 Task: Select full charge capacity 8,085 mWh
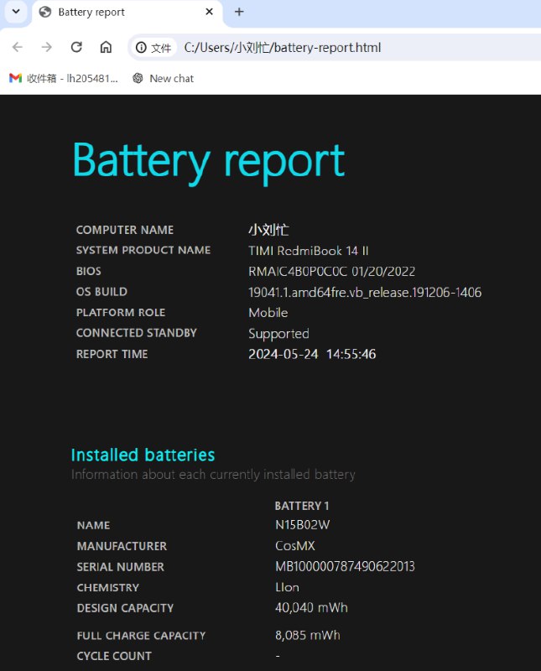tap(308, 636)
